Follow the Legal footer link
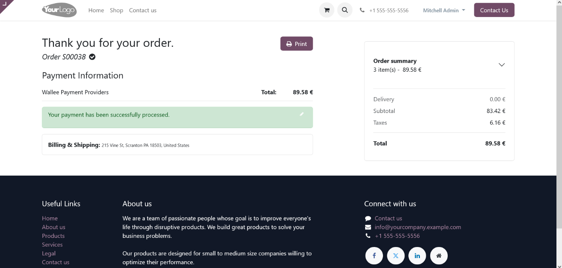Viewport: 562px width, 268px height. pyautogui.click(x=49, y=253)
